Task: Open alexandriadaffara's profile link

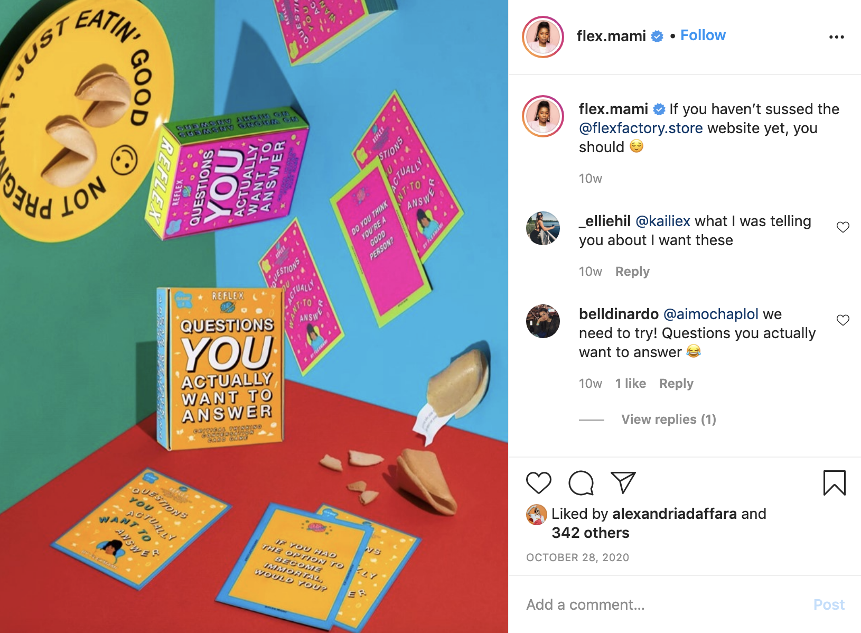Action: click(x=675, y=514)
